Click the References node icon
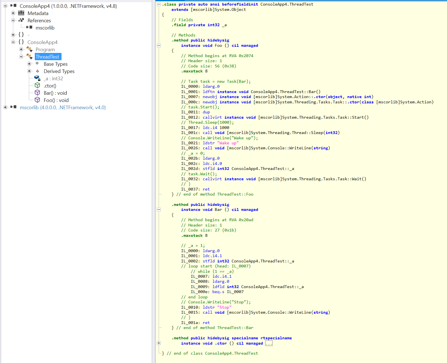This screenshot has width=447, height=363. pos(21,20)
